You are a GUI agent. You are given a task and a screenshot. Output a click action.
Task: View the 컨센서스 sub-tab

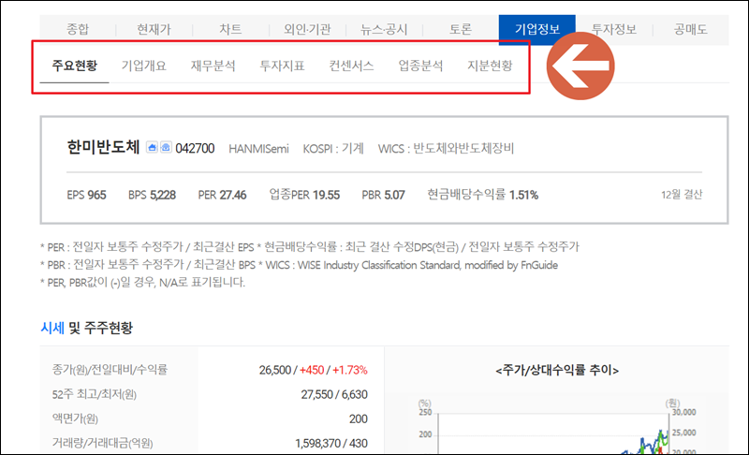tap(351, 66)
